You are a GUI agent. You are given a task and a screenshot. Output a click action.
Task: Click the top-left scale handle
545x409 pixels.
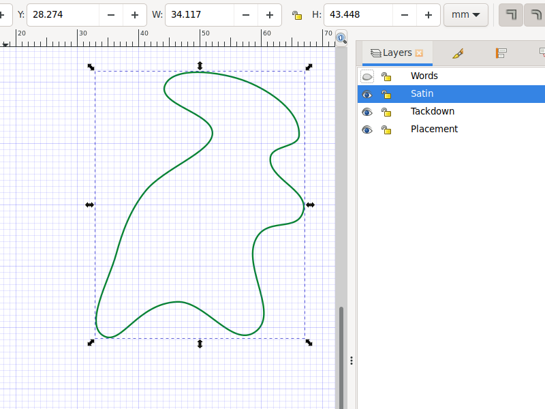(x=91, y=67)
